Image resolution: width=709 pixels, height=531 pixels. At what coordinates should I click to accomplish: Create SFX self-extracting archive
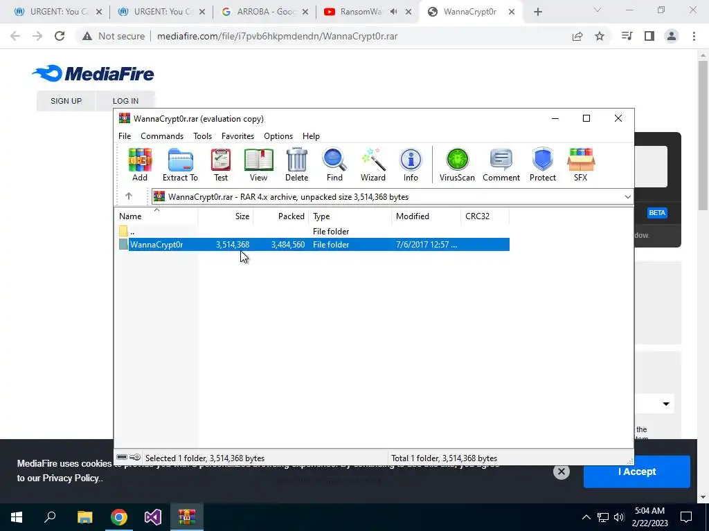point(581,165)
